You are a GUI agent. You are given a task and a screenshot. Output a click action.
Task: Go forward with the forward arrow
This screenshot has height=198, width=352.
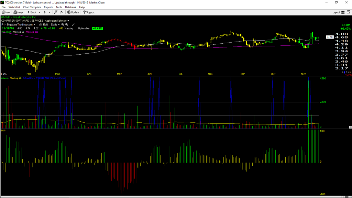[45, 12]
